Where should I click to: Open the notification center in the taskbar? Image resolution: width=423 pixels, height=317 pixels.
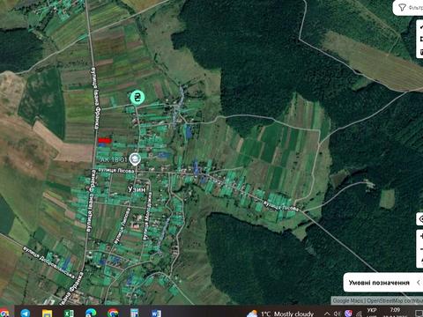tap(419, 313)
